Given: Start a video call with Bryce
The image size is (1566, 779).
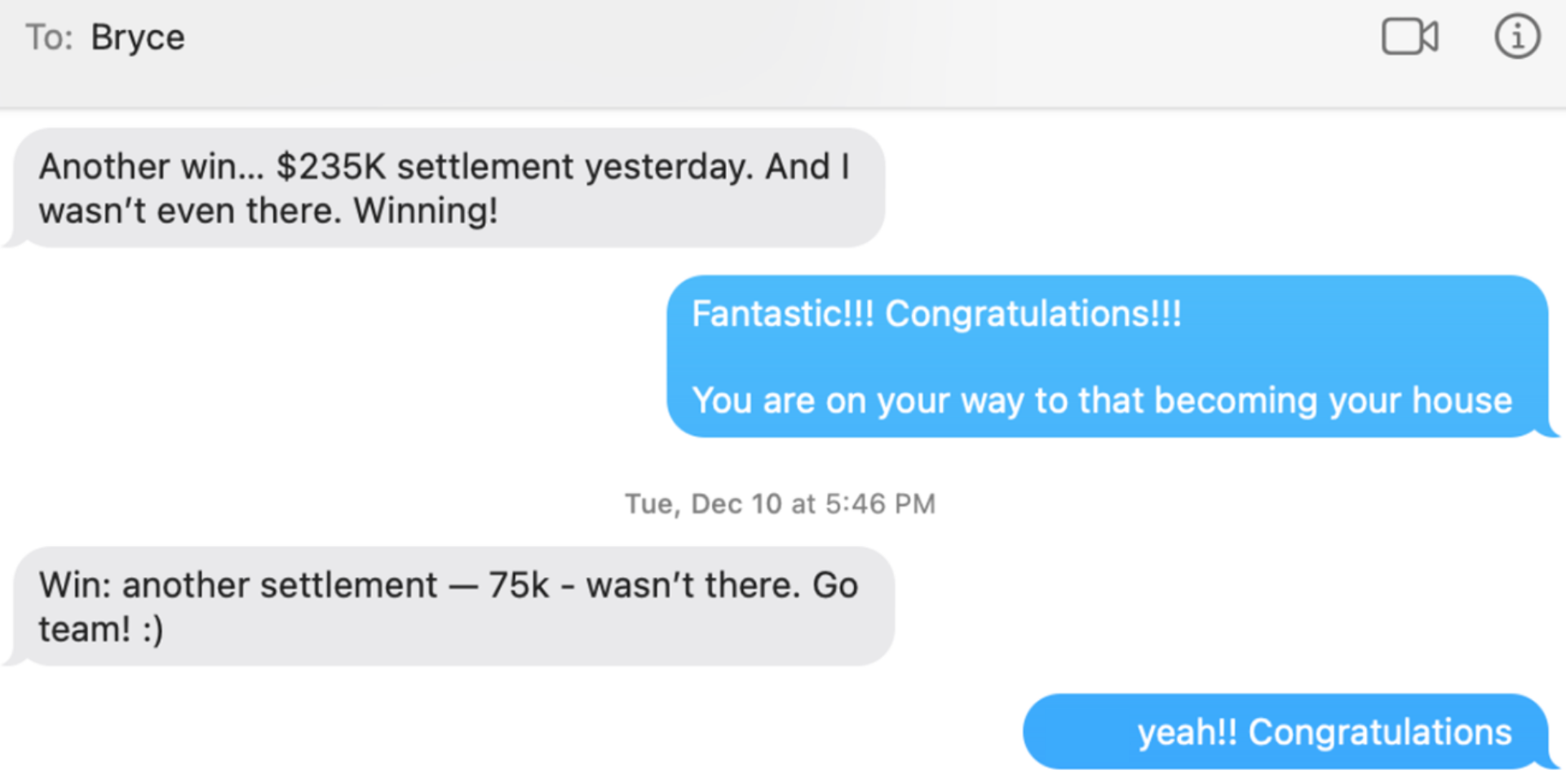Looking at the screenshot, I should [1409, 37].
